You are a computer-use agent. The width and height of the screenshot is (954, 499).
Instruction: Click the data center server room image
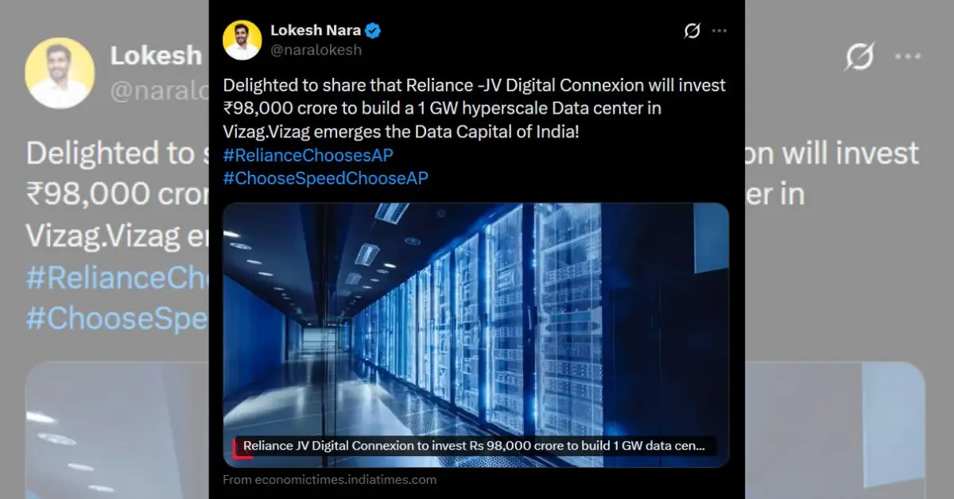click(475, 318)
